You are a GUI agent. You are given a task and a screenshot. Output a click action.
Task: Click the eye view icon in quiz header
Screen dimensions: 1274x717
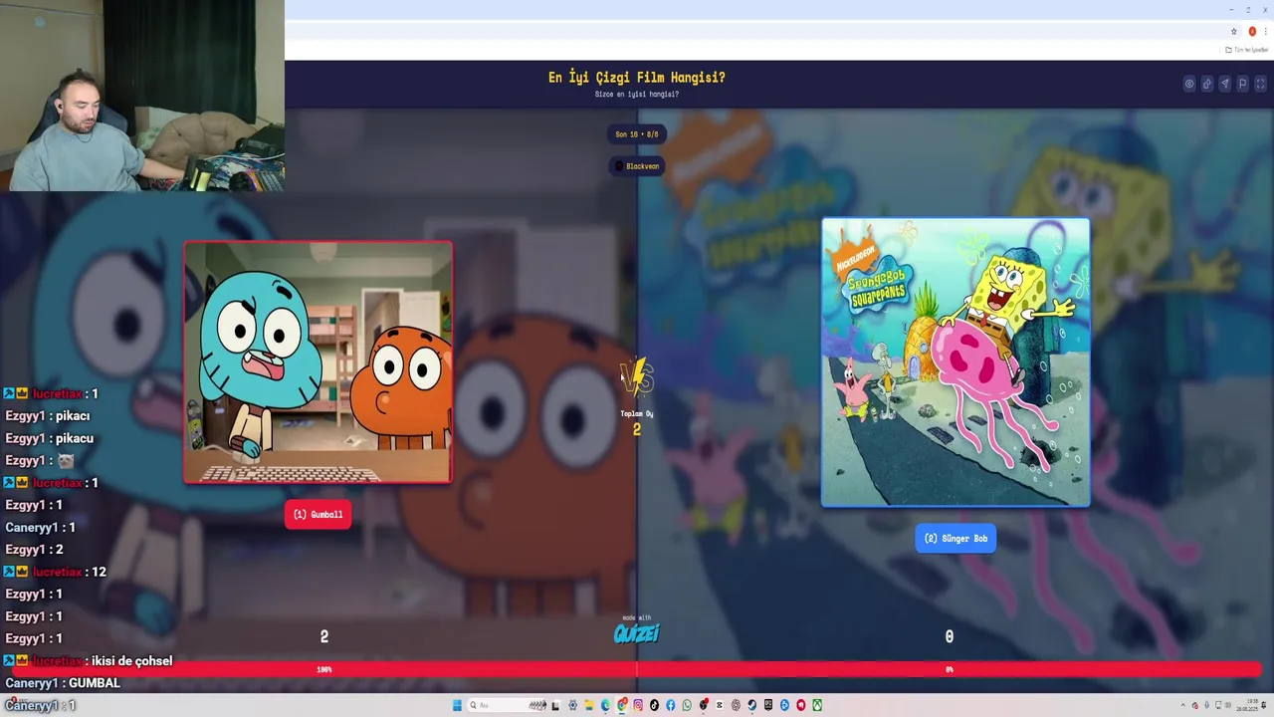click(x=1189, y=84)
